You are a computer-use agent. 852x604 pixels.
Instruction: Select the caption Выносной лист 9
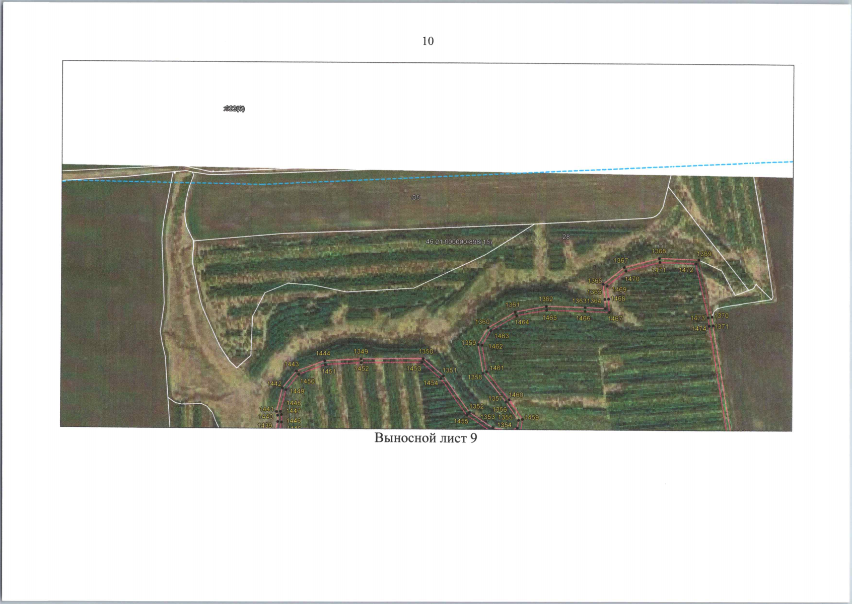pos(425,438)
